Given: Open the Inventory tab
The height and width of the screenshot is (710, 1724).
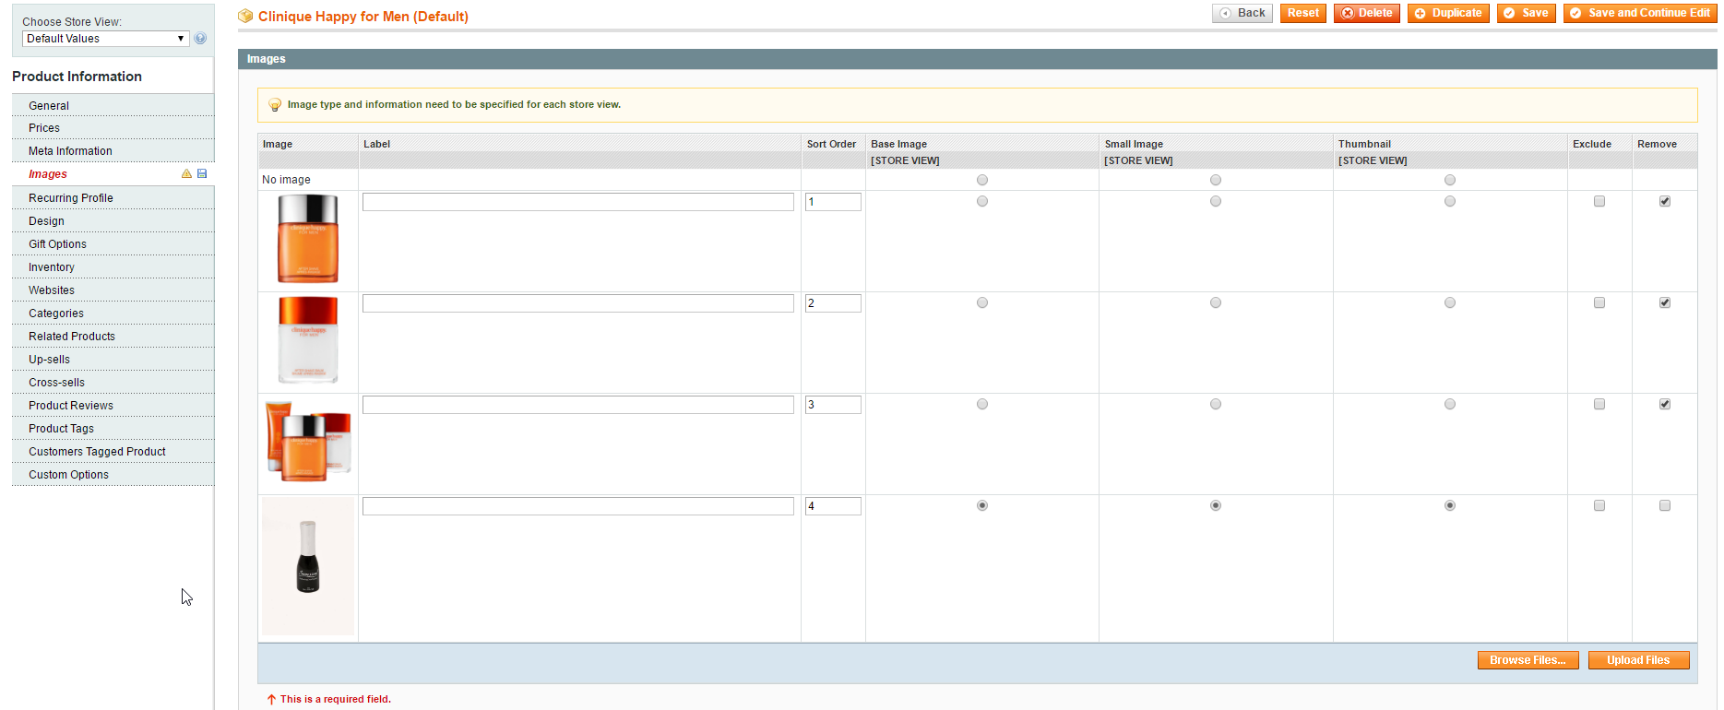Looking at the screenshot, I should tap(113, 267).
